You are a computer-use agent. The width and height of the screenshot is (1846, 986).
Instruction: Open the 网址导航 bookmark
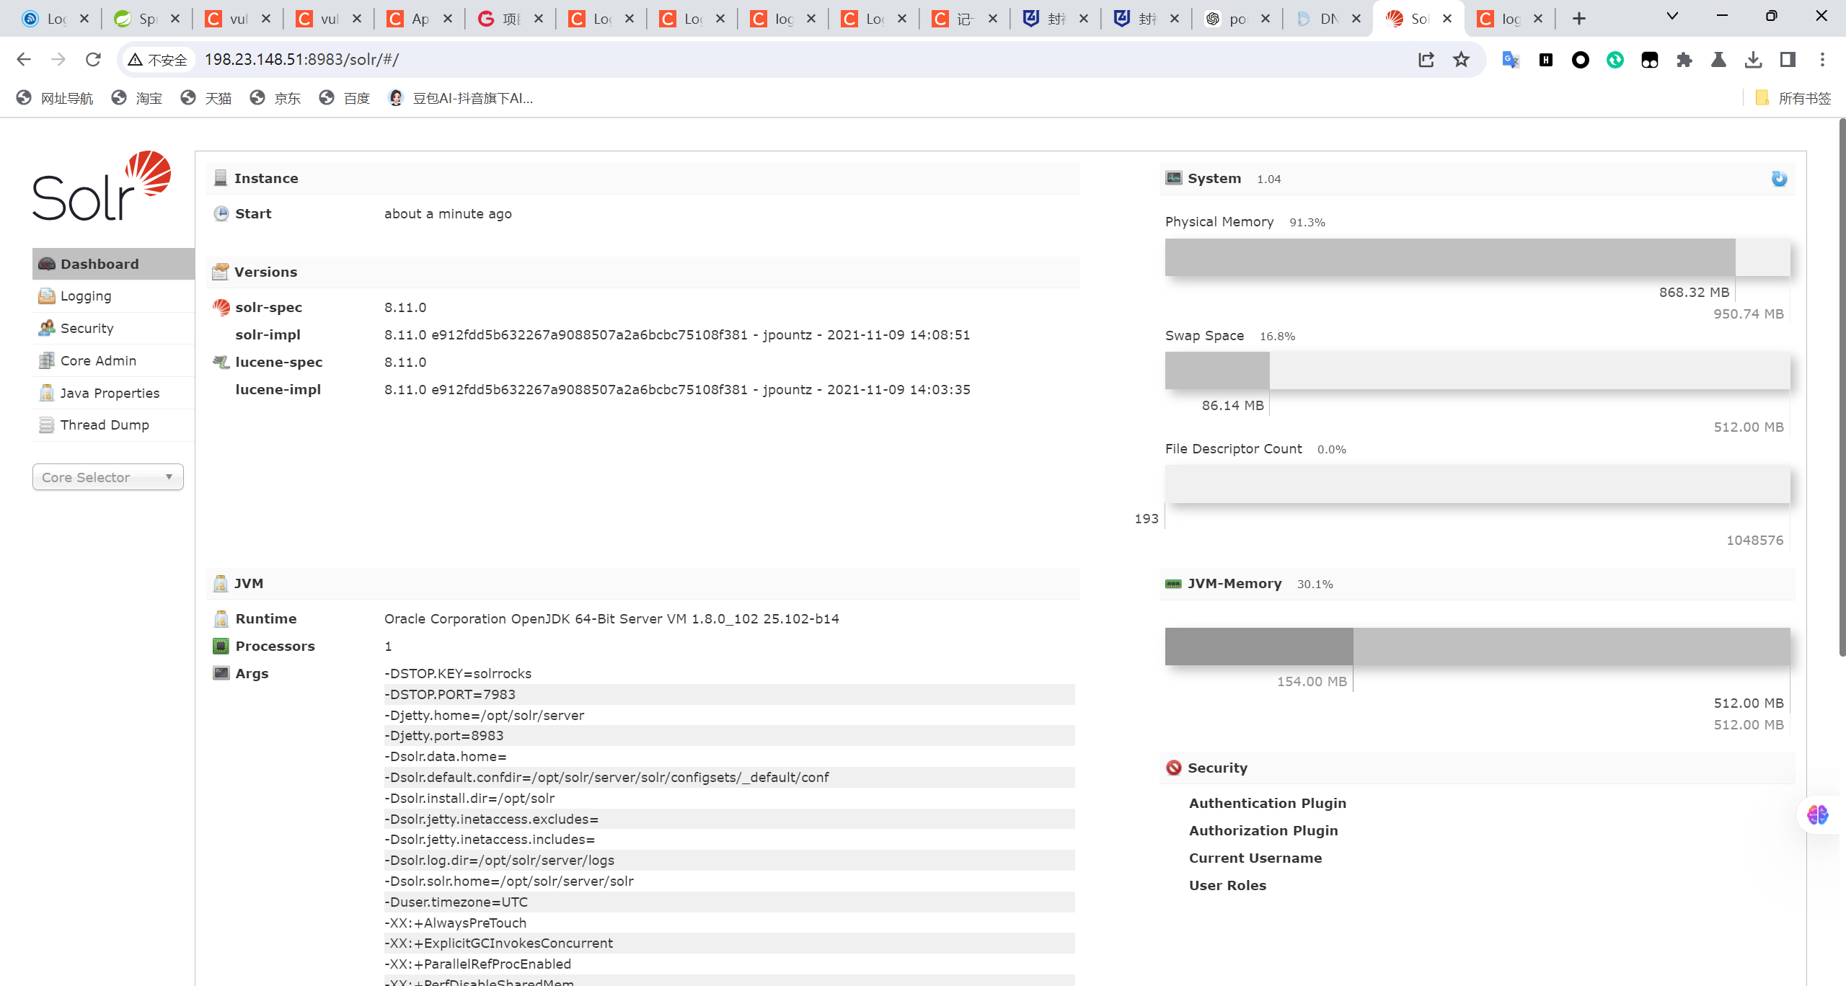click(x=56, y=98)
